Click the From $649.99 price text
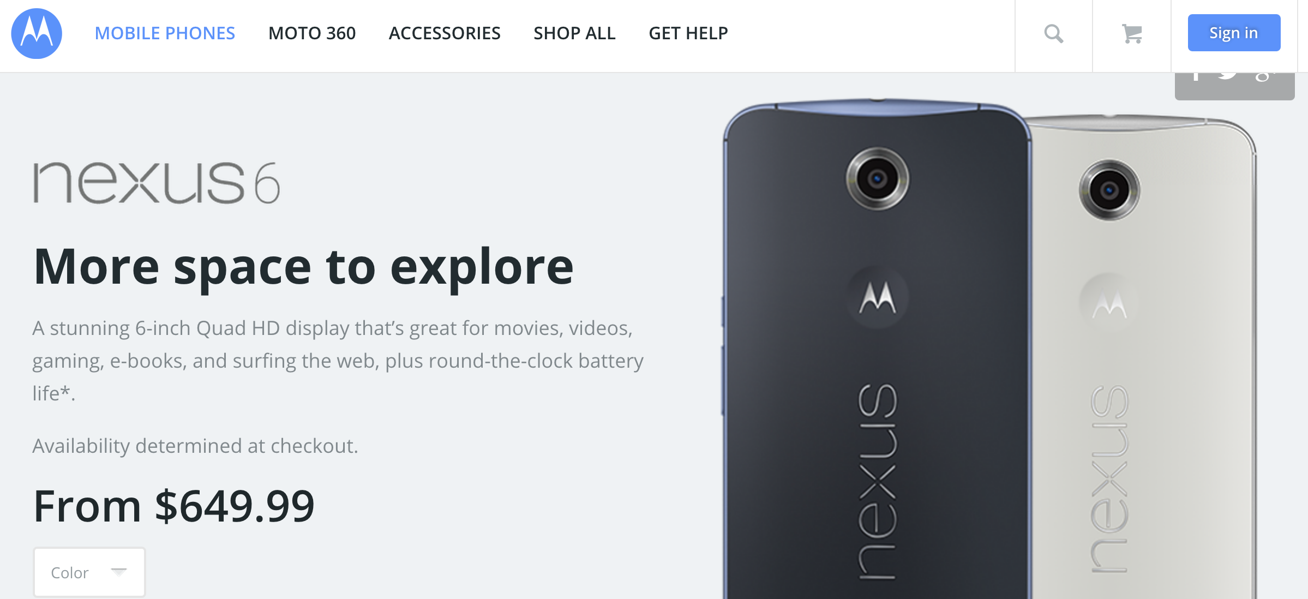 174,506
